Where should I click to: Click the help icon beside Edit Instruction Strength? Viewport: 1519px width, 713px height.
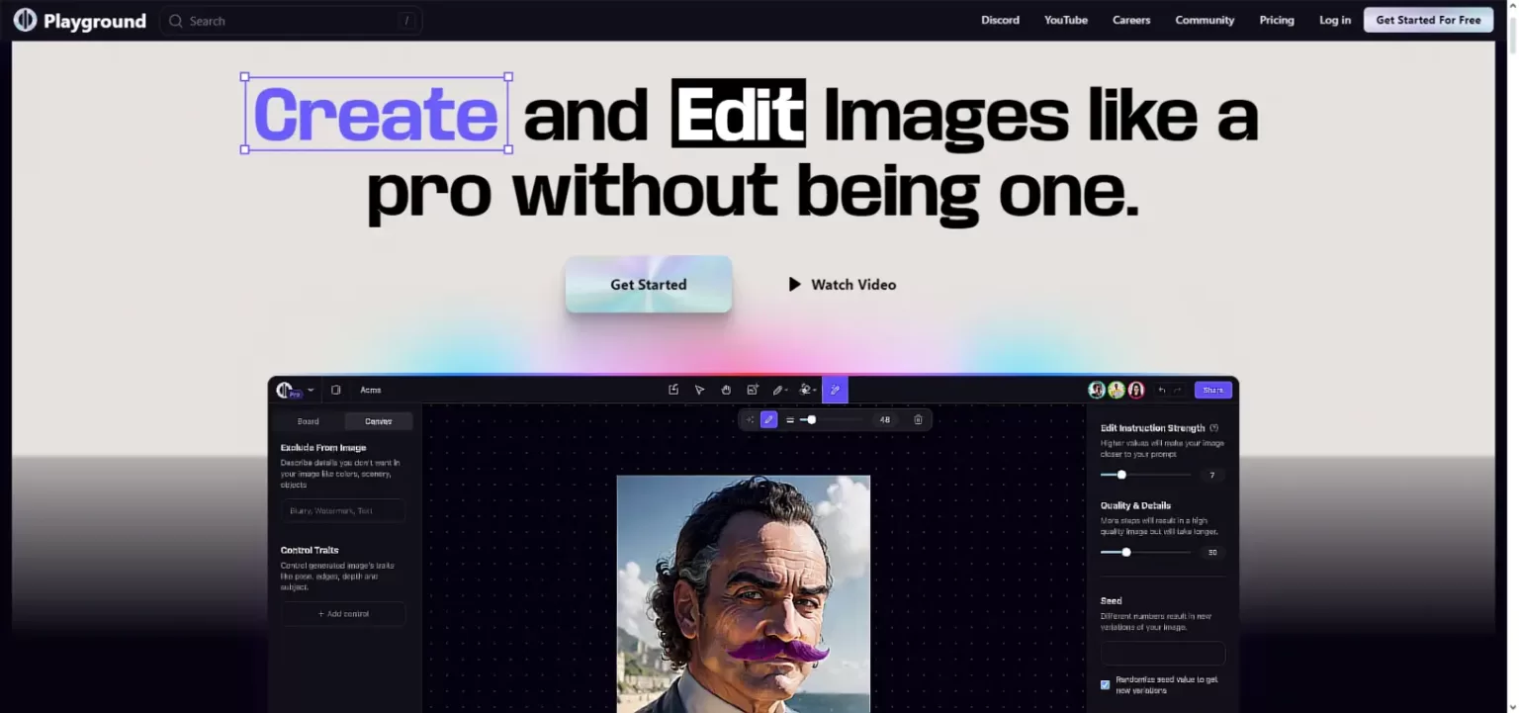1213,428
